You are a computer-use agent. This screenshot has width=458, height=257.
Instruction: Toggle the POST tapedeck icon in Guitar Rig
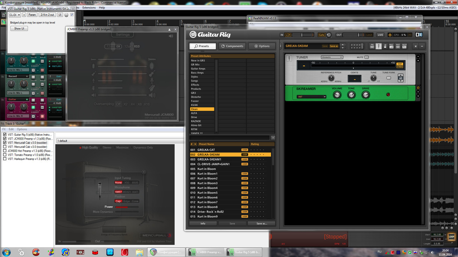[x=398, y=46]
